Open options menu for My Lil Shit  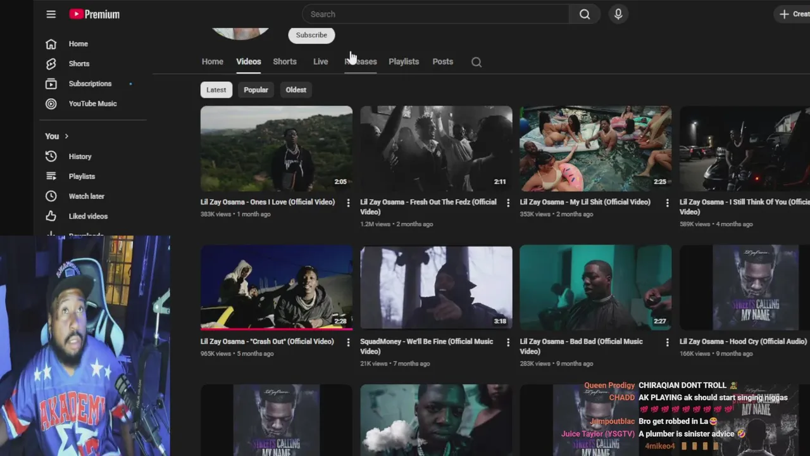tap(667, 203)
